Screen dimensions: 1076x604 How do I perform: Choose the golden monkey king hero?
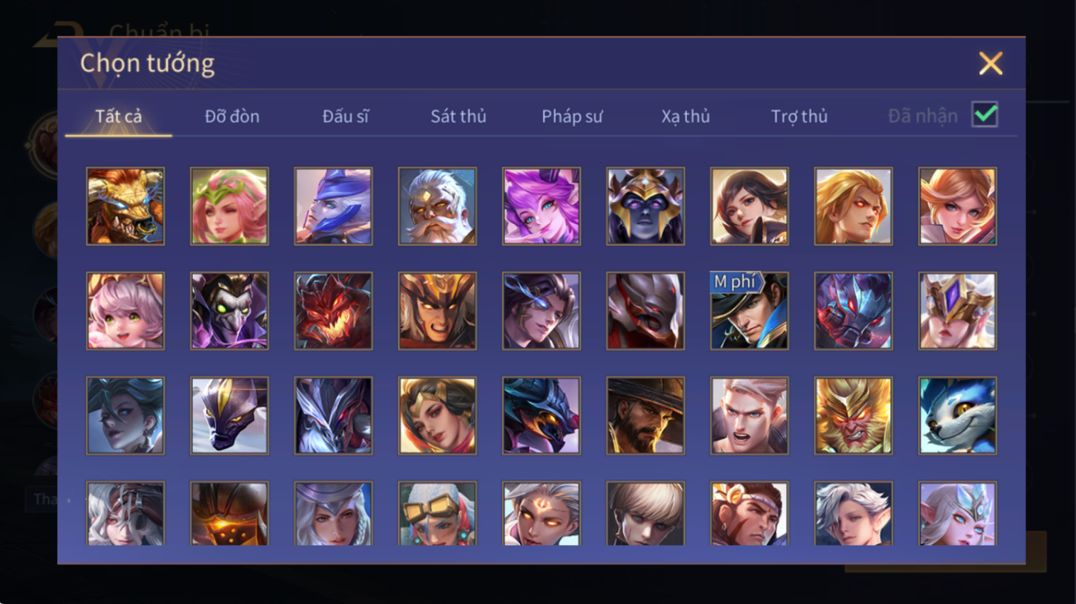tap(853, 415)
